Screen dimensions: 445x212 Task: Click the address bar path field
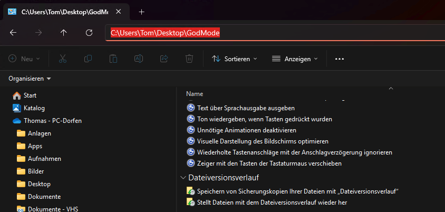click(274, 33)
